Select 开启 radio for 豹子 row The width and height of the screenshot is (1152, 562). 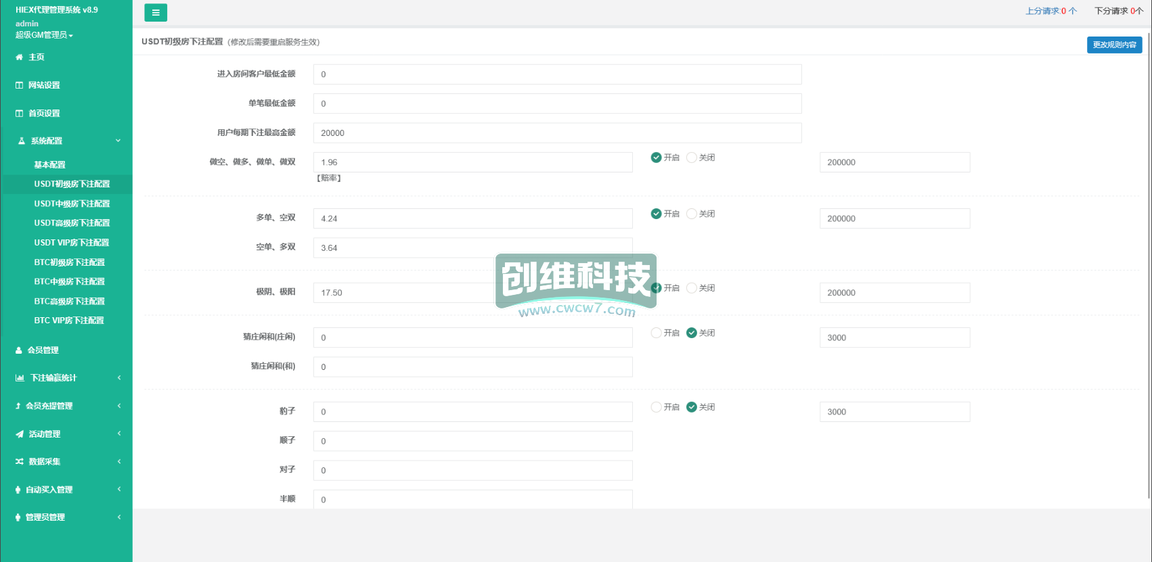click(x=656, y=407)
